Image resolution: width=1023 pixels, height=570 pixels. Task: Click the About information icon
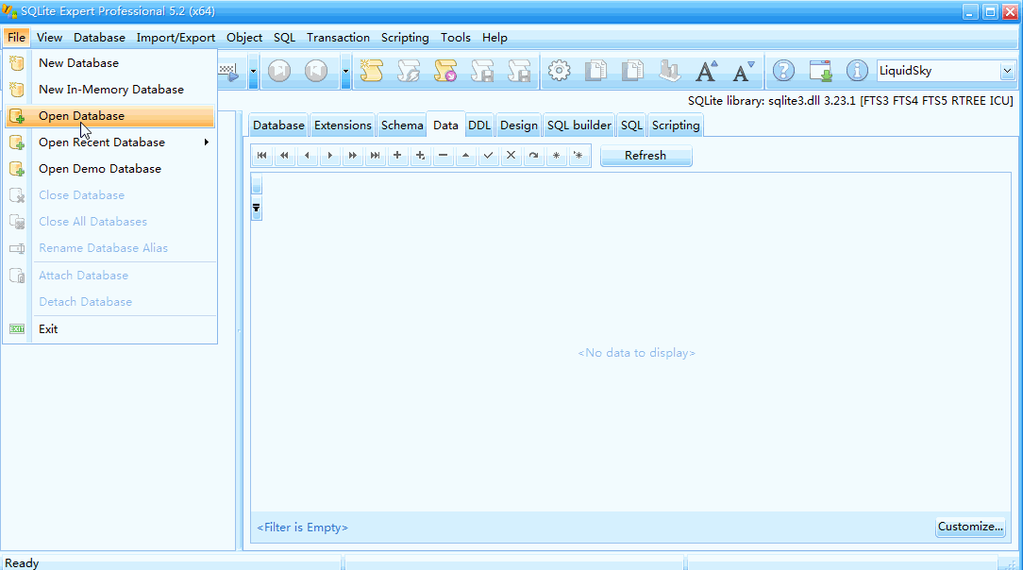click(x=857, y=71)
